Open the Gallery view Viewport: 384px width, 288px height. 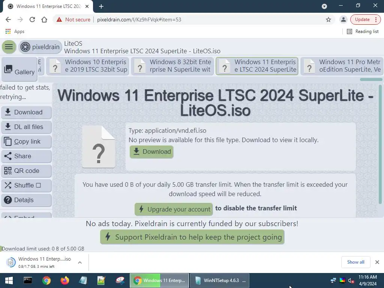(19, 69)
